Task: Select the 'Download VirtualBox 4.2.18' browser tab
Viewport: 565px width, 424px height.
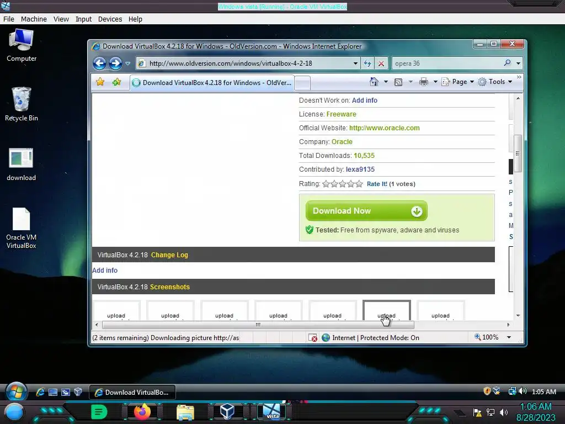Action: tap(212, 83)
